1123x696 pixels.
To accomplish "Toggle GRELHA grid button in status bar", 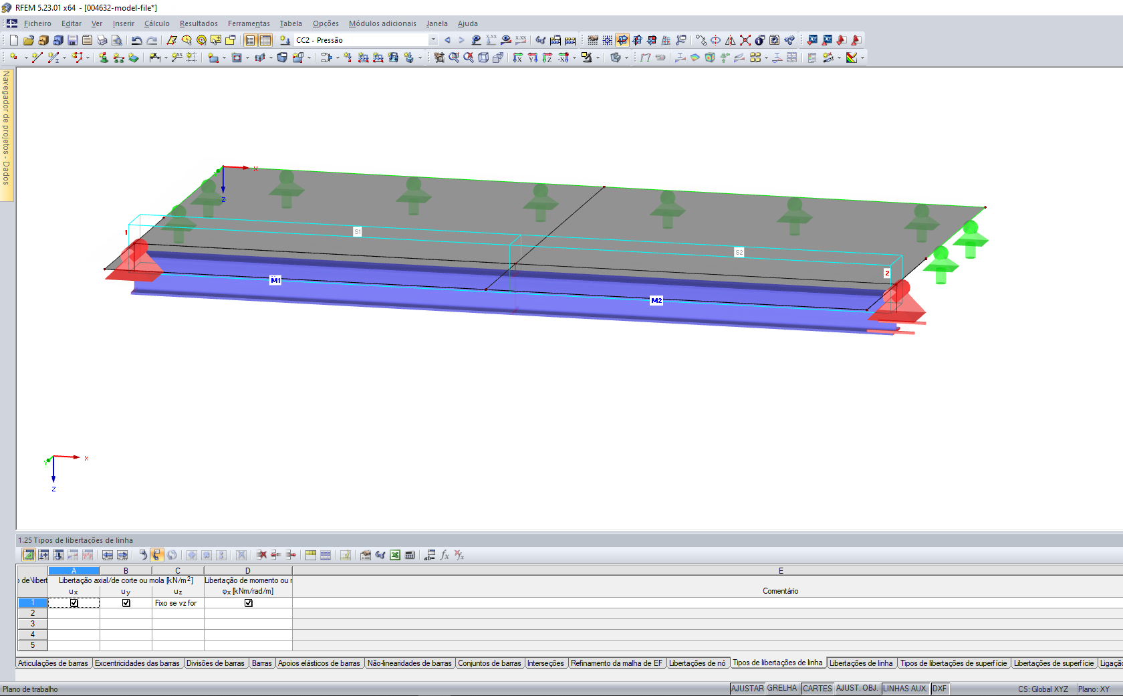I will click(782, 689).
